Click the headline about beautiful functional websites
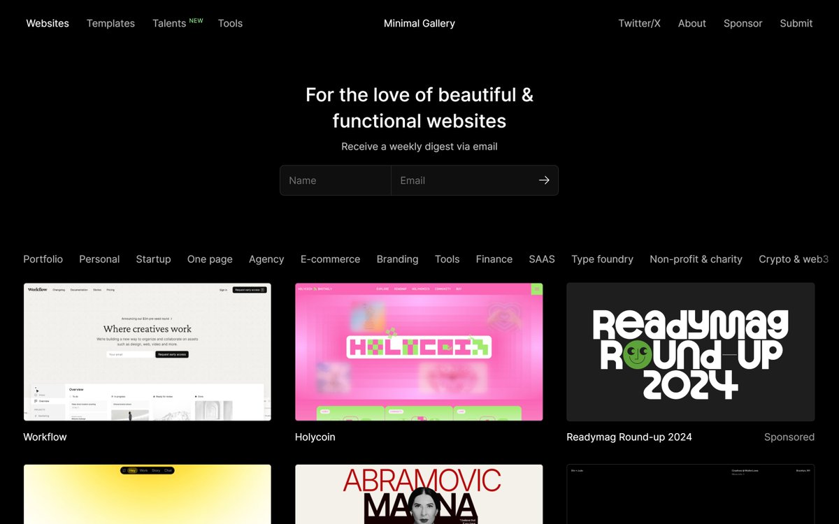 click(419, 108)
